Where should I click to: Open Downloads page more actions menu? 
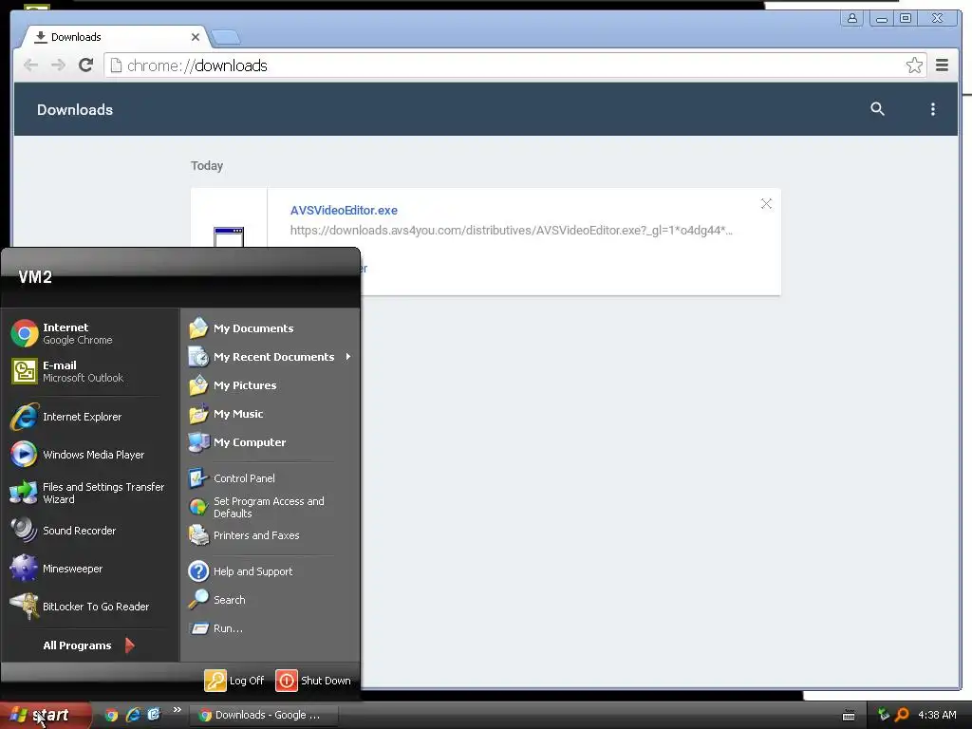click(932, 109)
